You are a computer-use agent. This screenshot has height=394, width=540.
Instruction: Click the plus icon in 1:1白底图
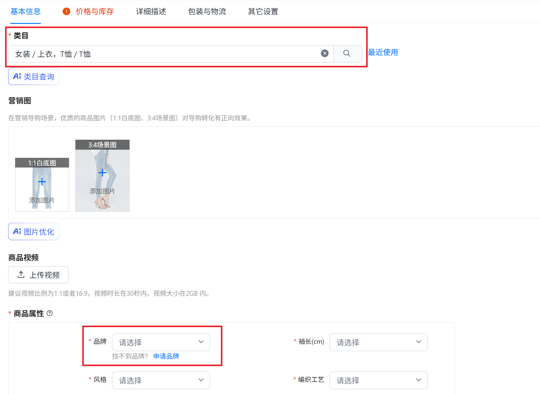(x=42, y=182)
